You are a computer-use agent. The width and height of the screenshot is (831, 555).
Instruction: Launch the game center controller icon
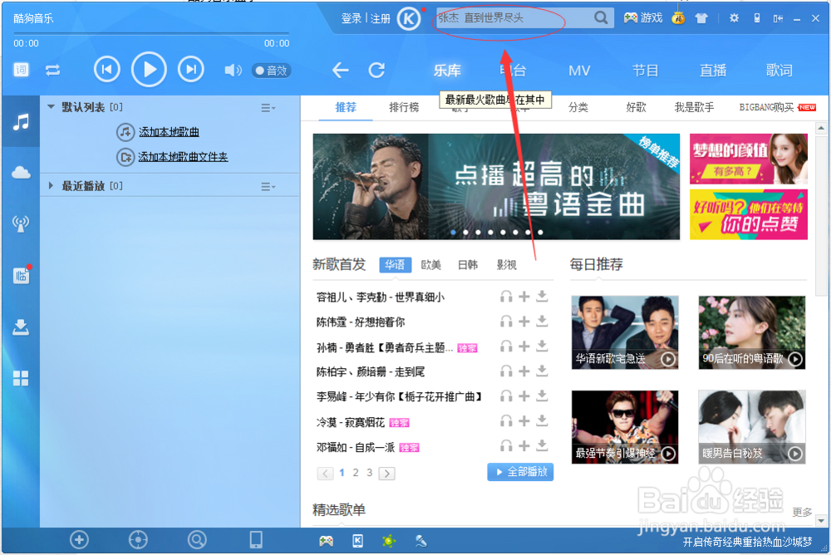click(632, 17)
